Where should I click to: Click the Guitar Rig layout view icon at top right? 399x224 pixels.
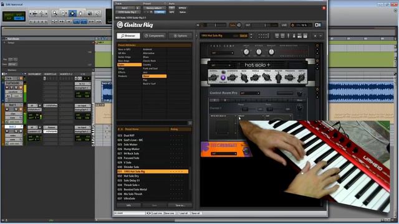tap(318, 25)
